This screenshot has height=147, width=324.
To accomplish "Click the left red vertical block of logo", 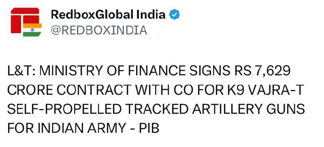I will [x=16, y=24].
